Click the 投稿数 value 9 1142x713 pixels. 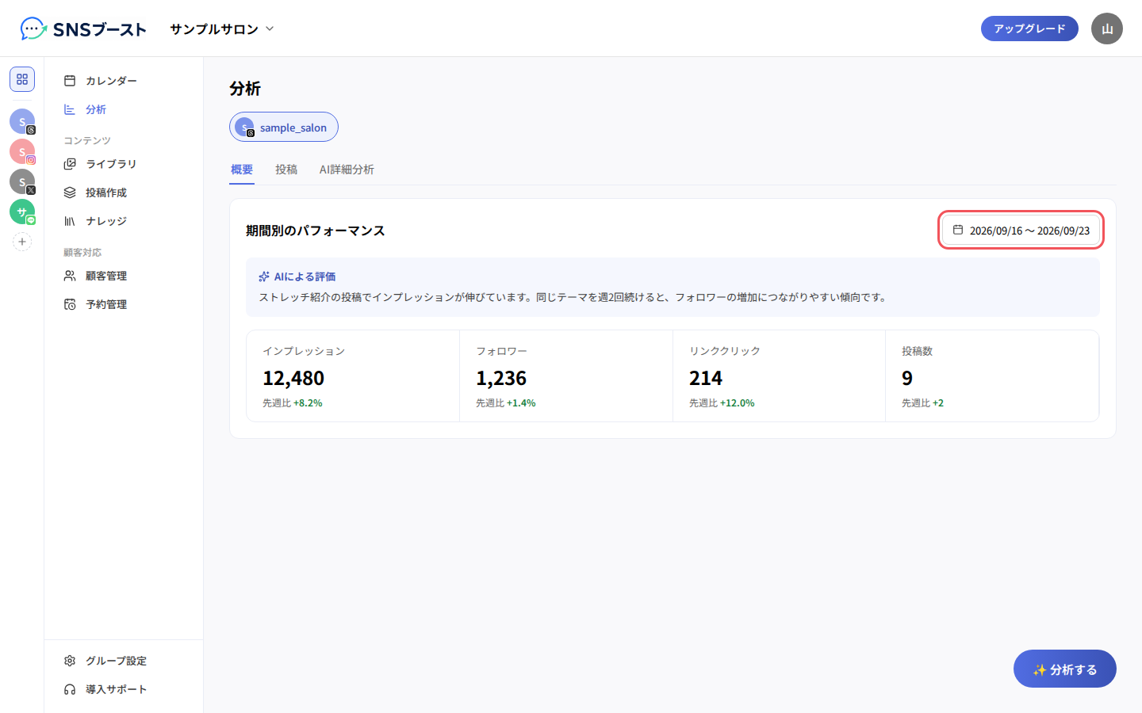point(907,379)
